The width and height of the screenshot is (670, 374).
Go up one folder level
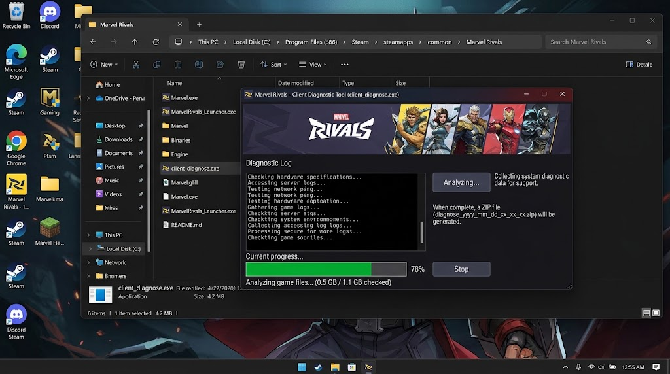click(x=135, y=42)
